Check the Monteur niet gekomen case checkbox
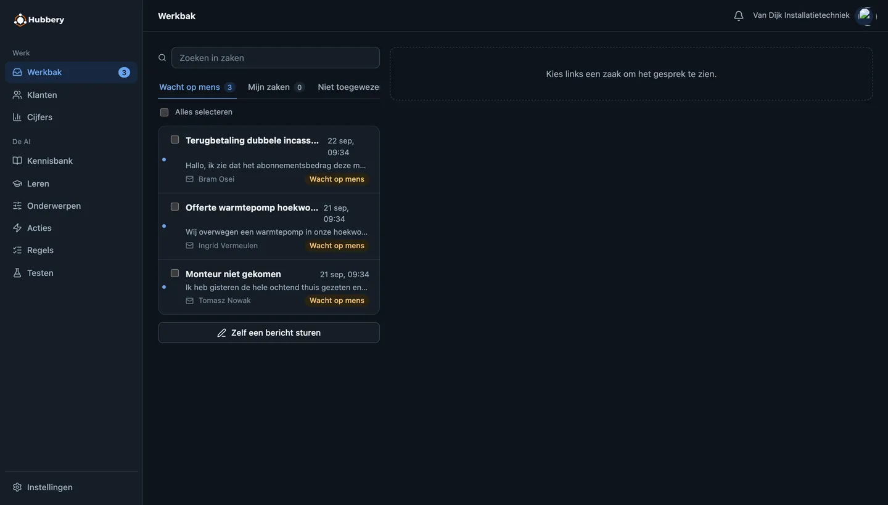888x505 pixels. pyautogui.click(x=175, y=273)
